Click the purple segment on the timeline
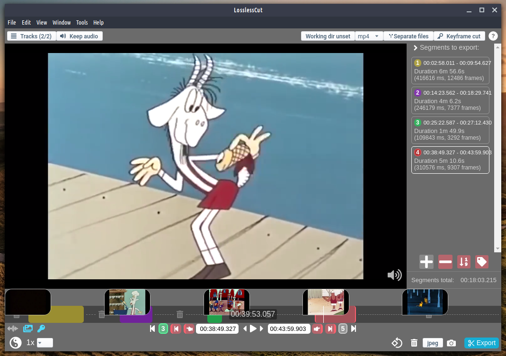Viewport: 506px width, 356px height. pyautogui.click(x=136, y=319)
